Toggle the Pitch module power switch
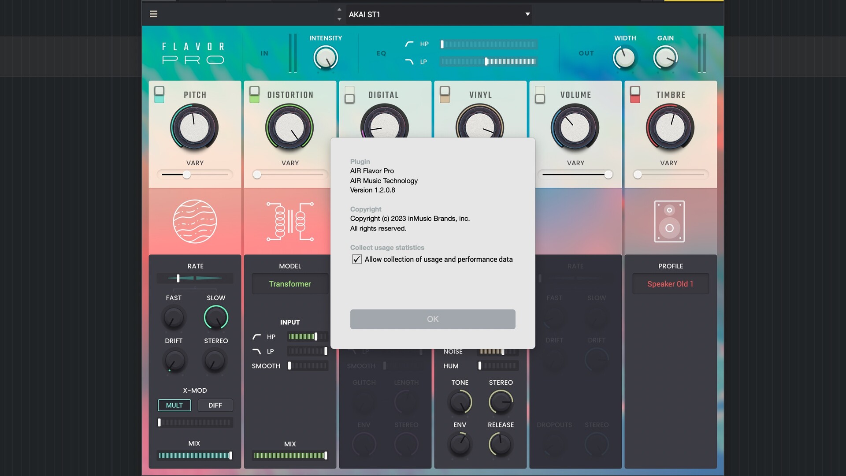This screenshot has width=846, height=476. tap(159, 94)
